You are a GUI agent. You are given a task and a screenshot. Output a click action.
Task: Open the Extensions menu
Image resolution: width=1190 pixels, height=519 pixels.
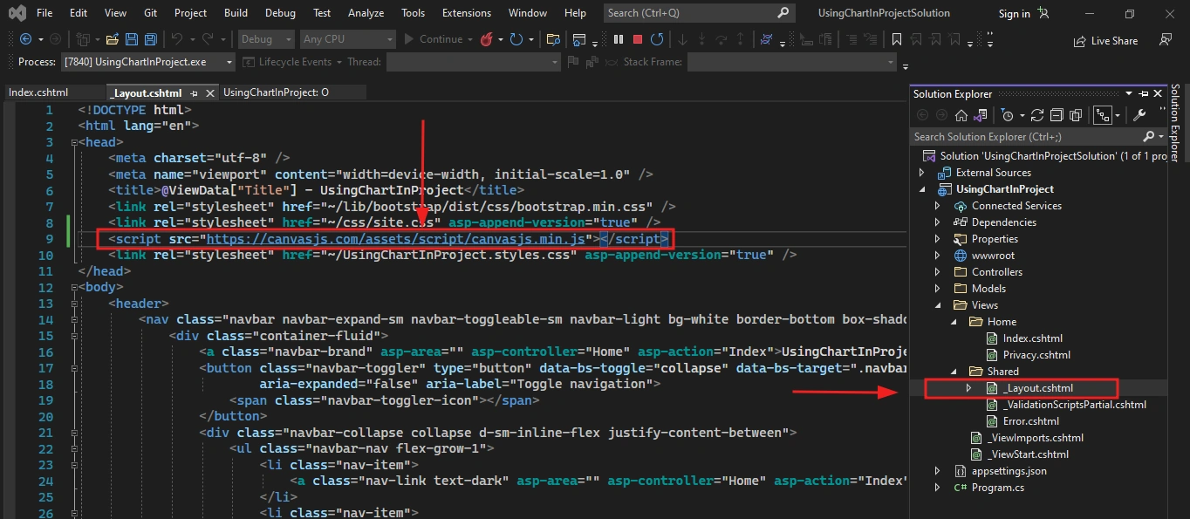pyautogui.click(x=467, y=13)
